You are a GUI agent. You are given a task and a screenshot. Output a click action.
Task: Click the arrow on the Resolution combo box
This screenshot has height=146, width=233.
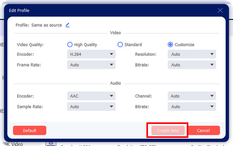[x=212, y=54]
